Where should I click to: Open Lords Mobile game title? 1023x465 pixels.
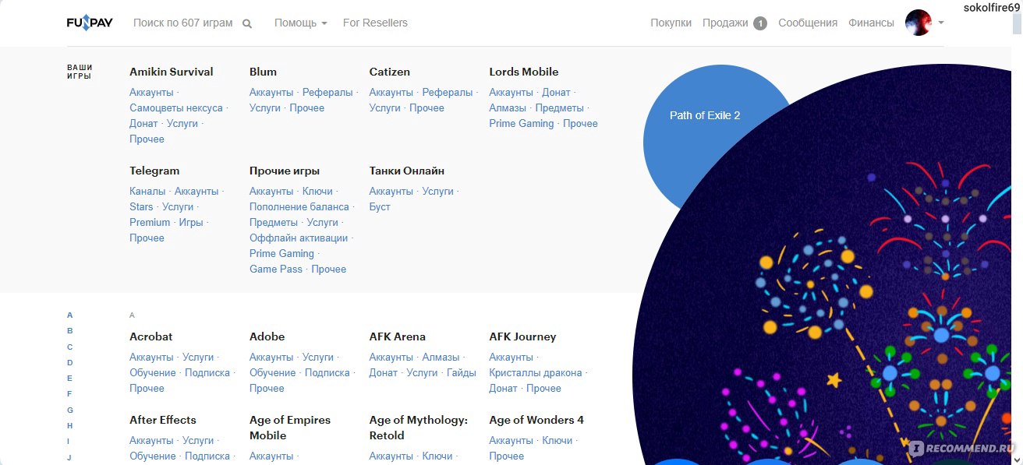click(524, 72)
